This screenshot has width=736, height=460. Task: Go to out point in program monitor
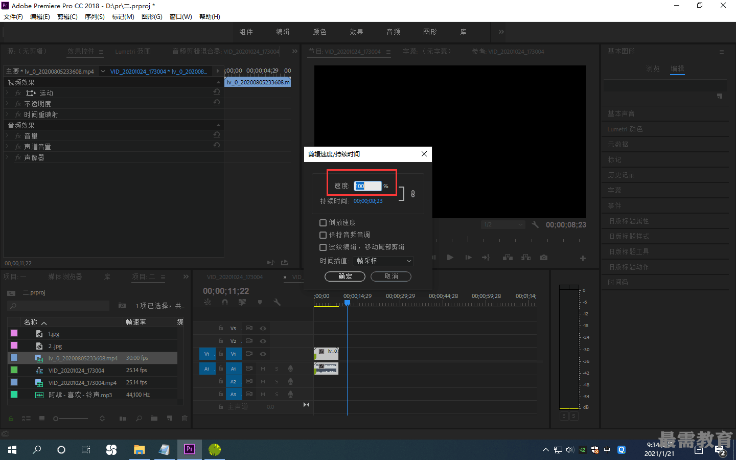pos(486,258)
